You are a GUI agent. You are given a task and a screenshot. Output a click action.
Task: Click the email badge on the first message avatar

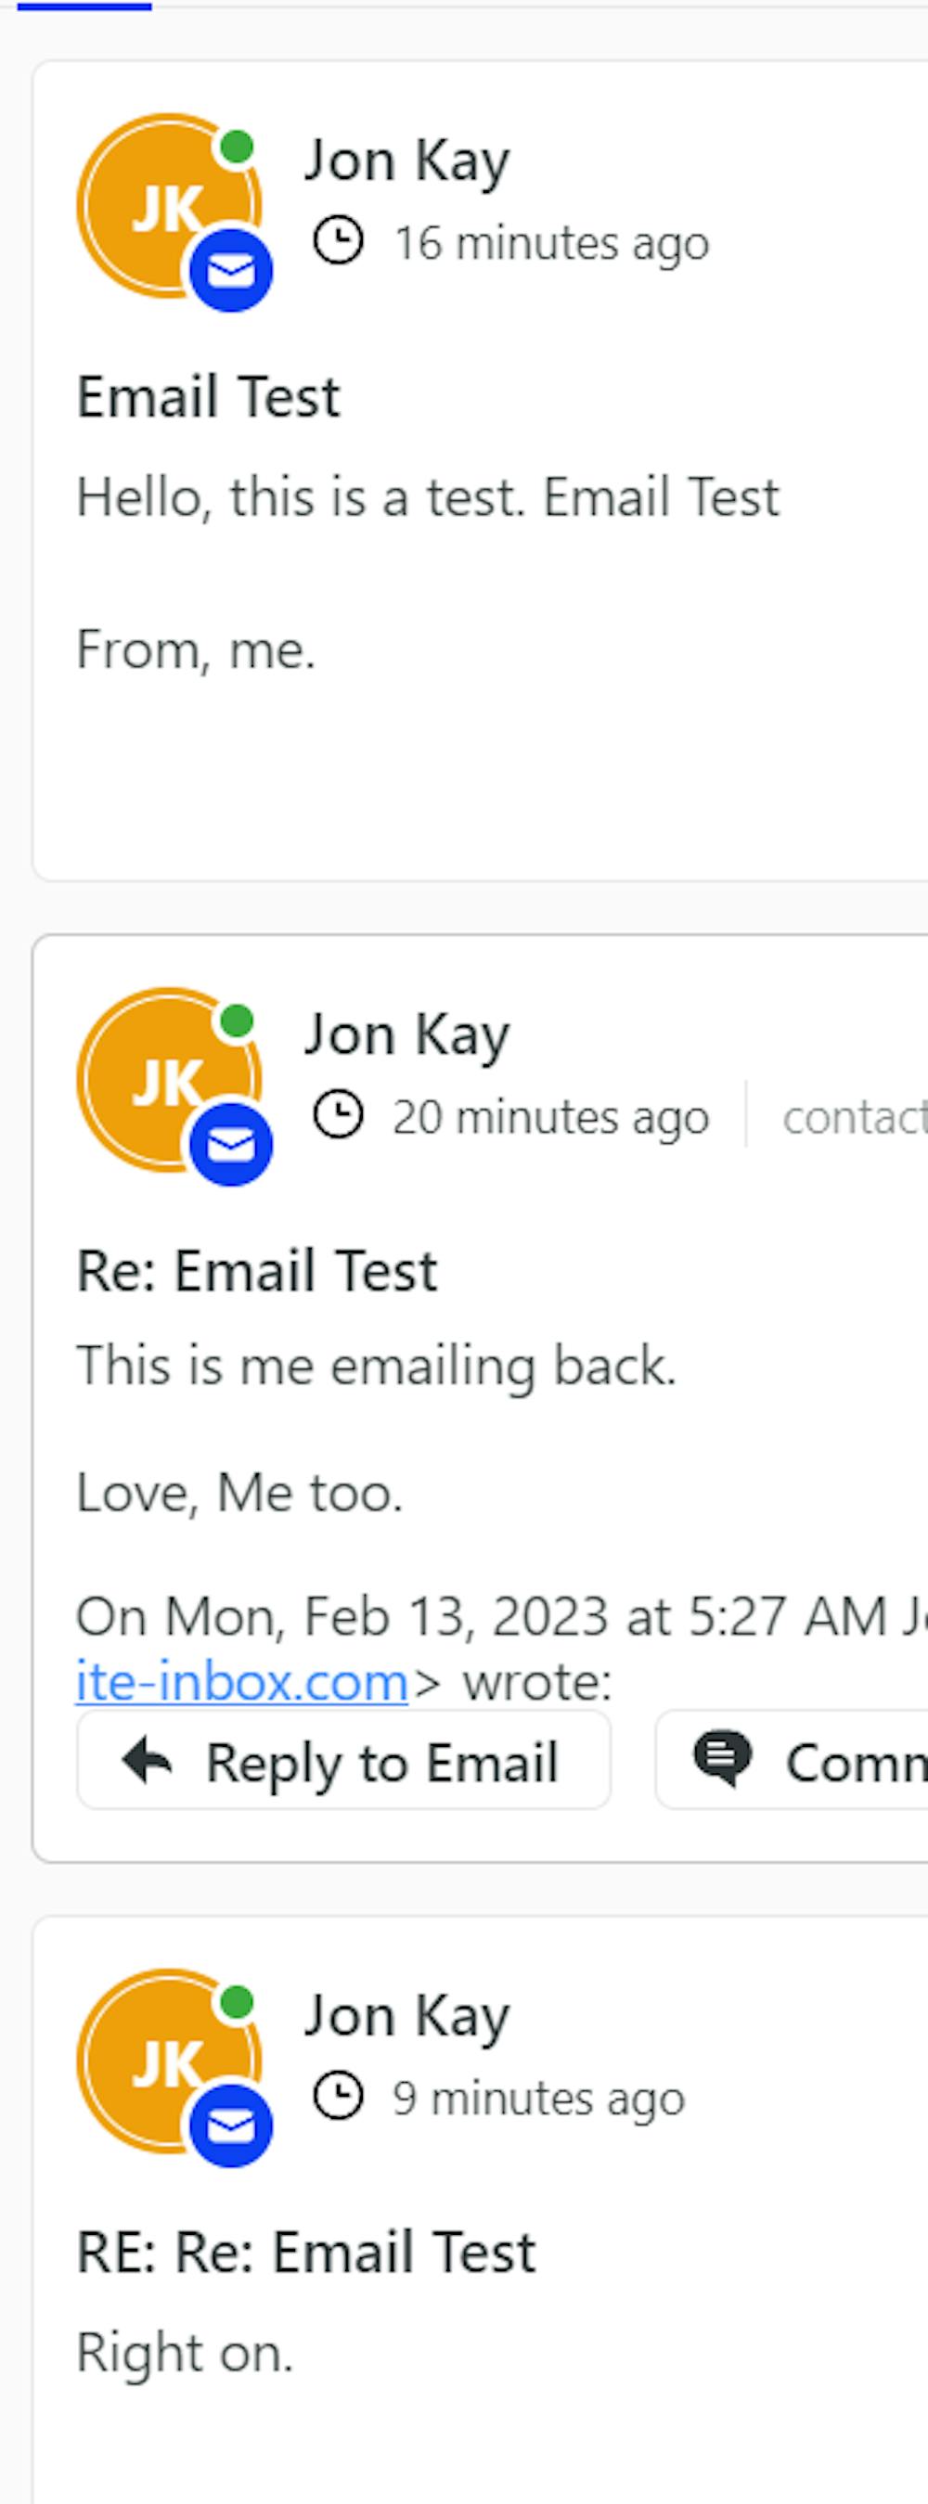pyautogui.click(x=230, y=271)
